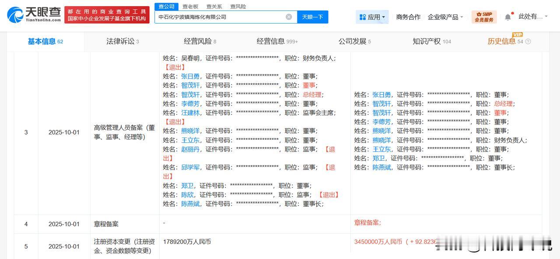Select the 基本信息 tab
The height and width of the screenshot is (259, 560).
[45, 41]
